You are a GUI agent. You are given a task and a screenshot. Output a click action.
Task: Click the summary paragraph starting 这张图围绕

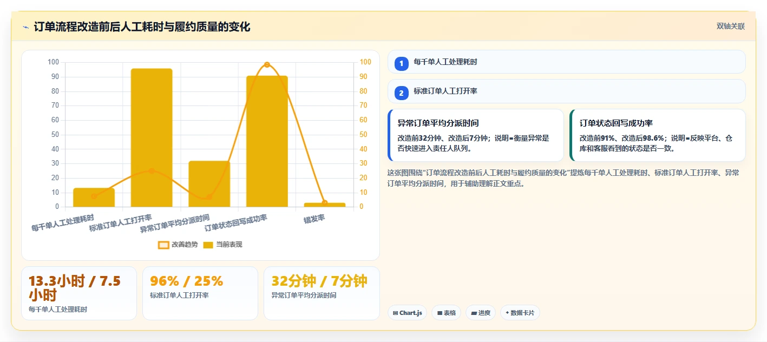pos(563,178)
